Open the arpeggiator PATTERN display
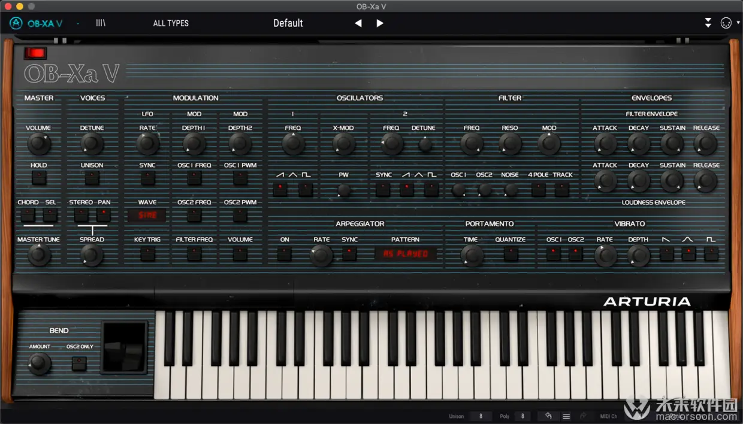Screen dimensions: 743x424 pyautogui.click(x=406, y=254)
